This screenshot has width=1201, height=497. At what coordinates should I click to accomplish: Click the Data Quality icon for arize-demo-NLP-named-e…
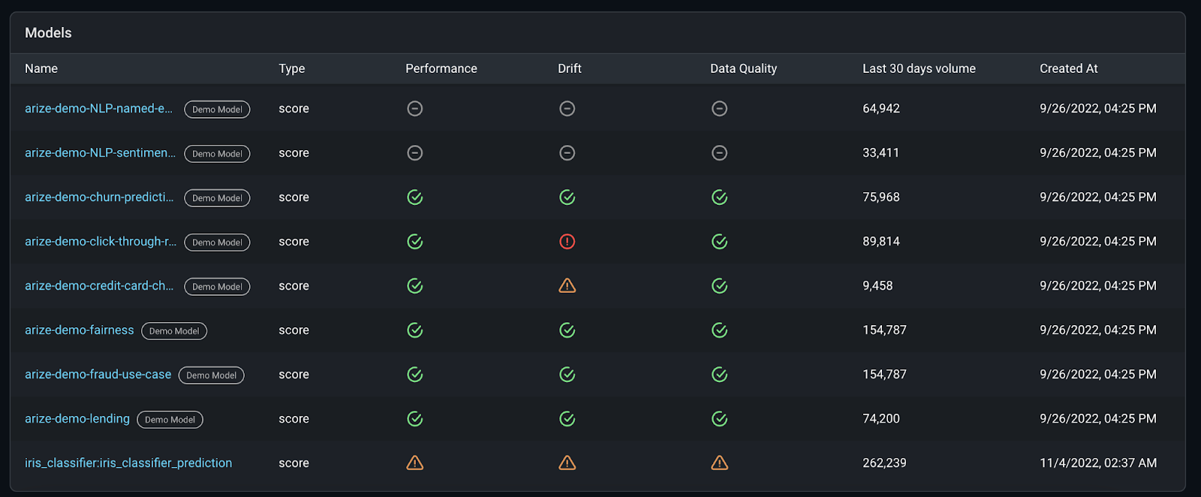(x=720, y=109)
